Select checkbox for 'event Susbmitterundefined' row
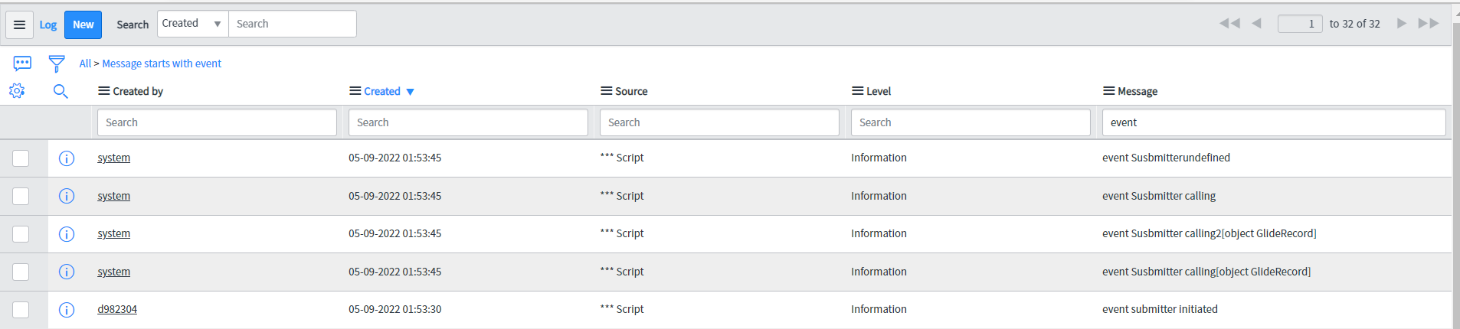 tap(21, 158)
